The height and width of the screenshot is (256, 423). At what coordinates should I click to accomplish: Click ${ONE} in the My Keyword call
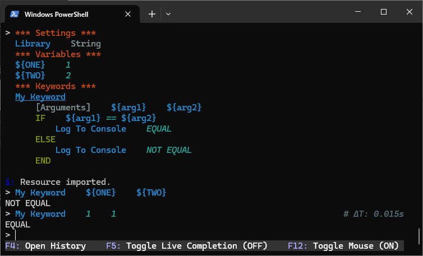point(100,193)
